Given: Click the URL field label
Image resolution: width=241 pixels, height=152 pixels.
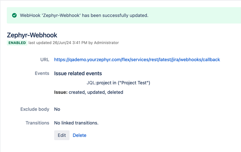Looking at the screenshot, I should (x=45, y=59).
